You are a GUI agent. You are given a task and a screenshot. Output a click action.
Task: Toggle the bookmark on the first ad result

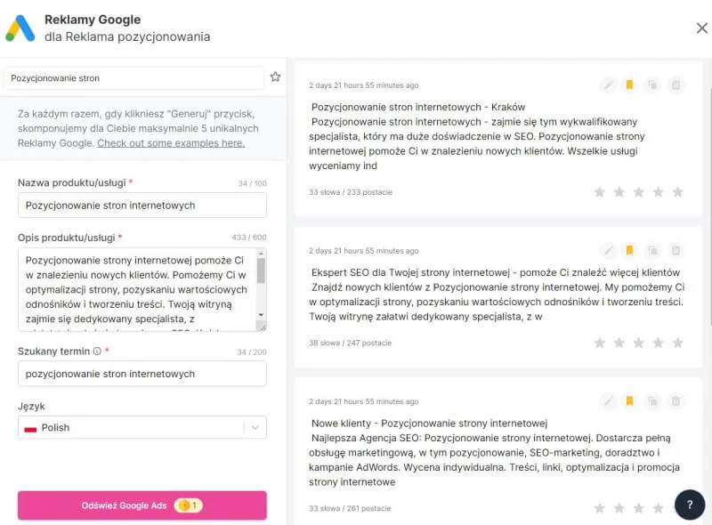(630, 85)
